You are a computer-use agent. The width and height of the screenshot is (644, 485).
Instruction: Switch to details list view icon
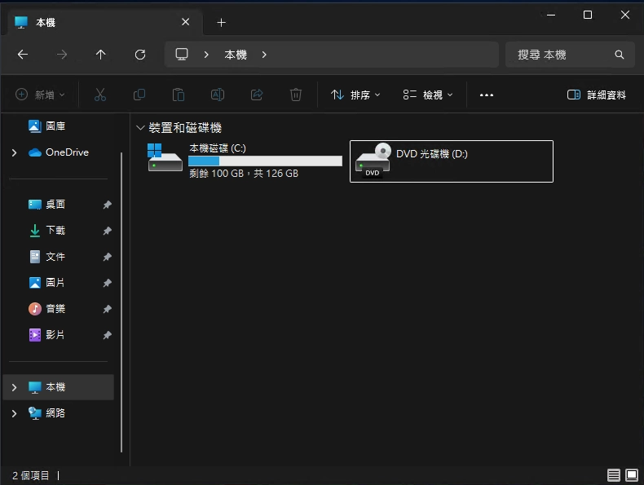click(614, 475)
